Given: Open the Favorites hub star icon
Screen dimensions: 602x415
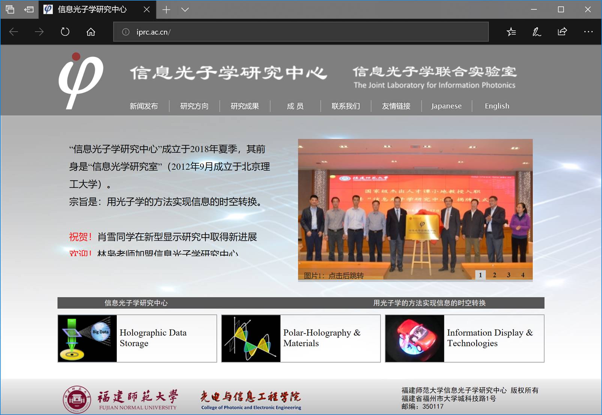Looking at the screenshot, I should pos(511,32).
